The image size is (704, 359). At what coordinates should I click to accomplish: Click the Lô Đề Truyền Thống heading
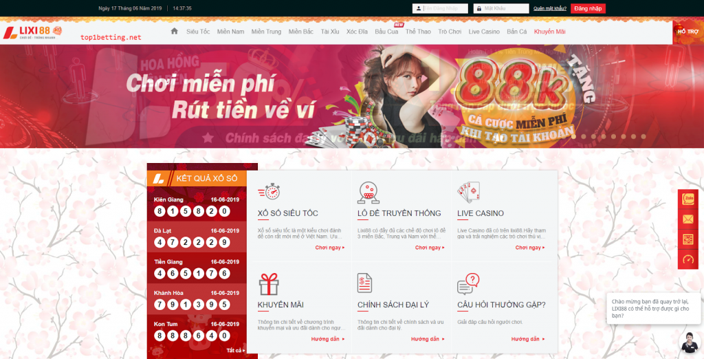399,213
